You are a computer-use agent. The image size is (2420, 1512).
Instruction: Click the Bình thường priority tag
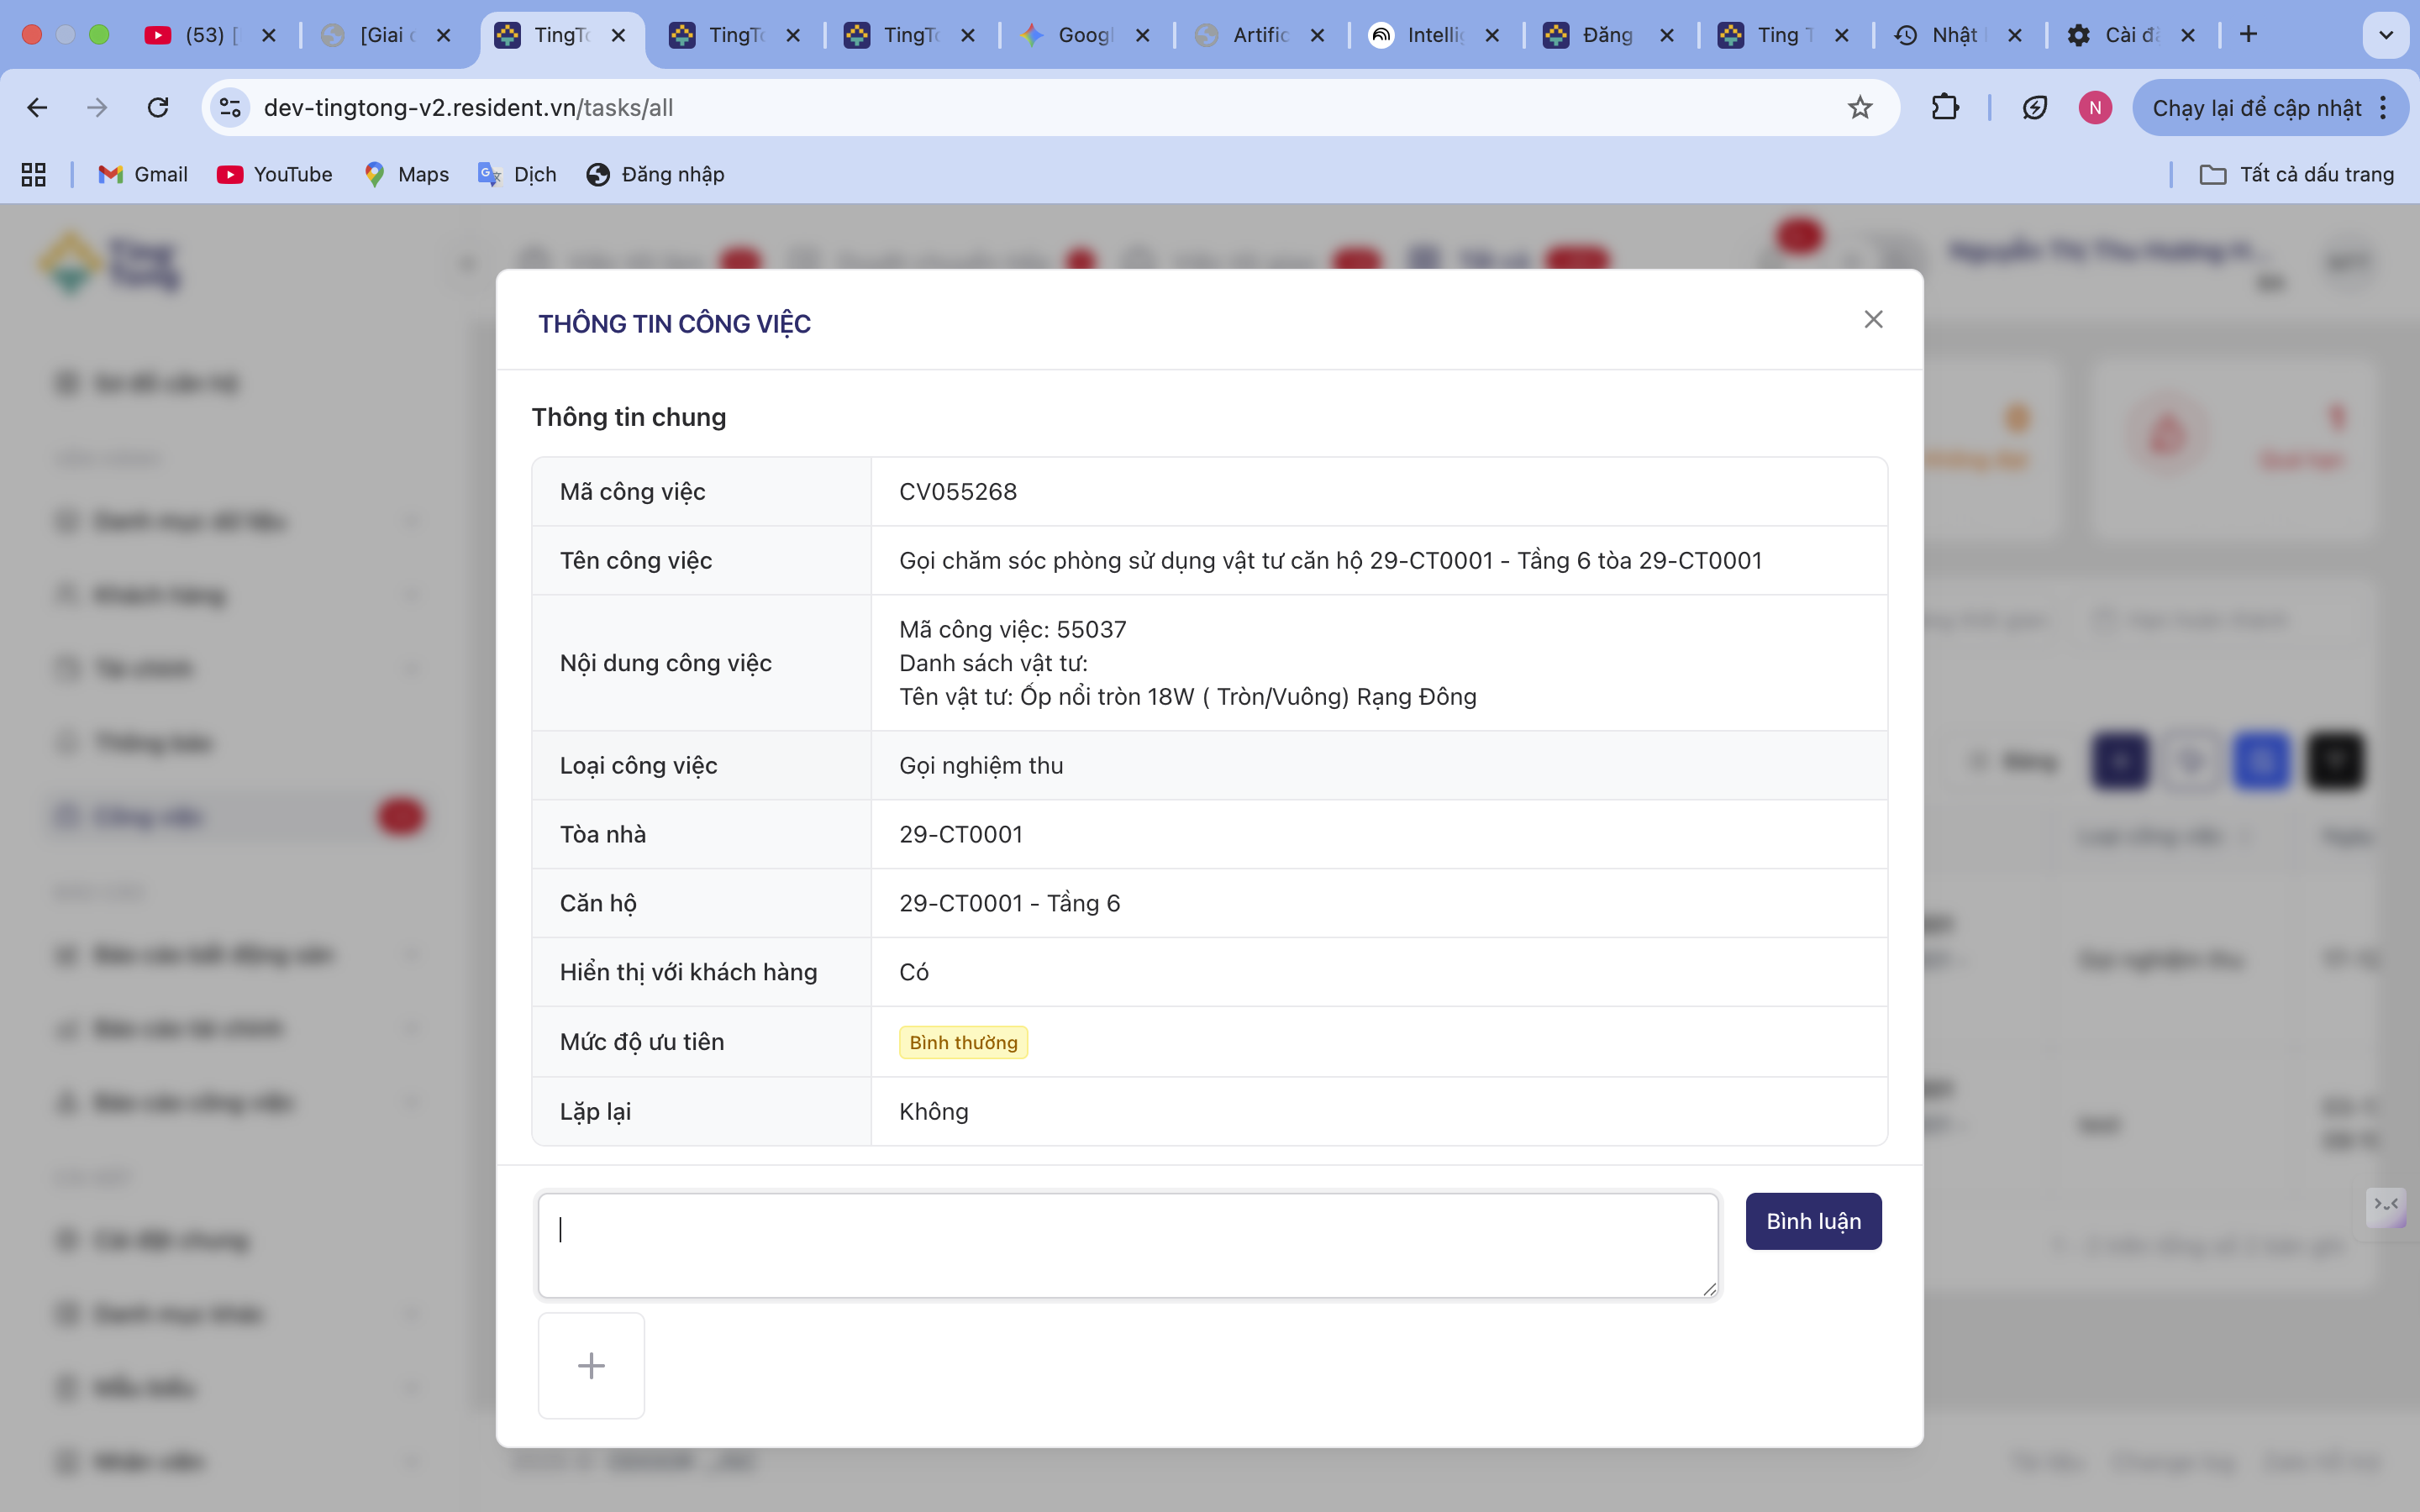[963, 1042]
